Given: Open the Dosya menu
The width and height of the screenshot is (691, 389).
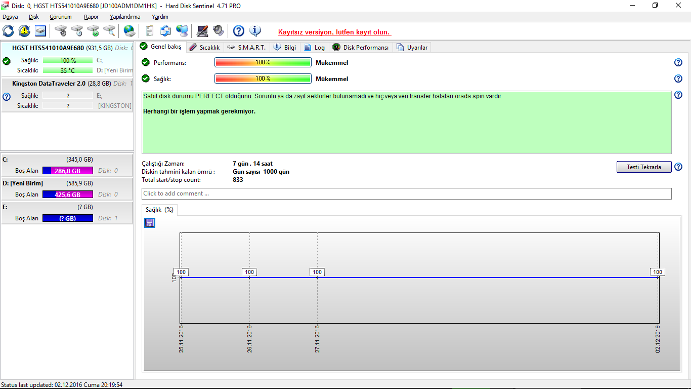Looking at the screenshot, I should click(x=10, y=17).
